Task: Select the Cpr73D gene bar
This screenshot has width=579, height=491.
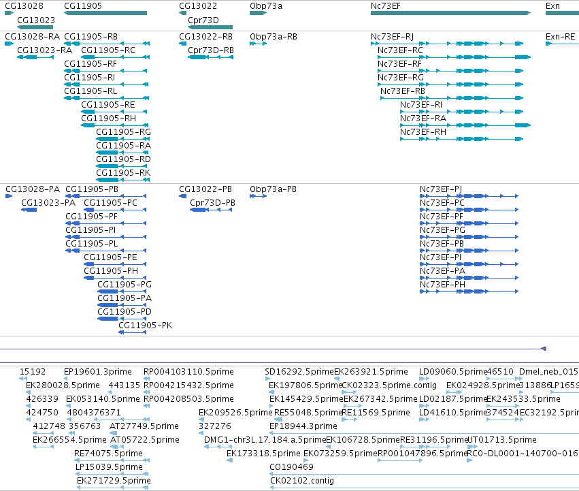Action: tap(210, 27)
